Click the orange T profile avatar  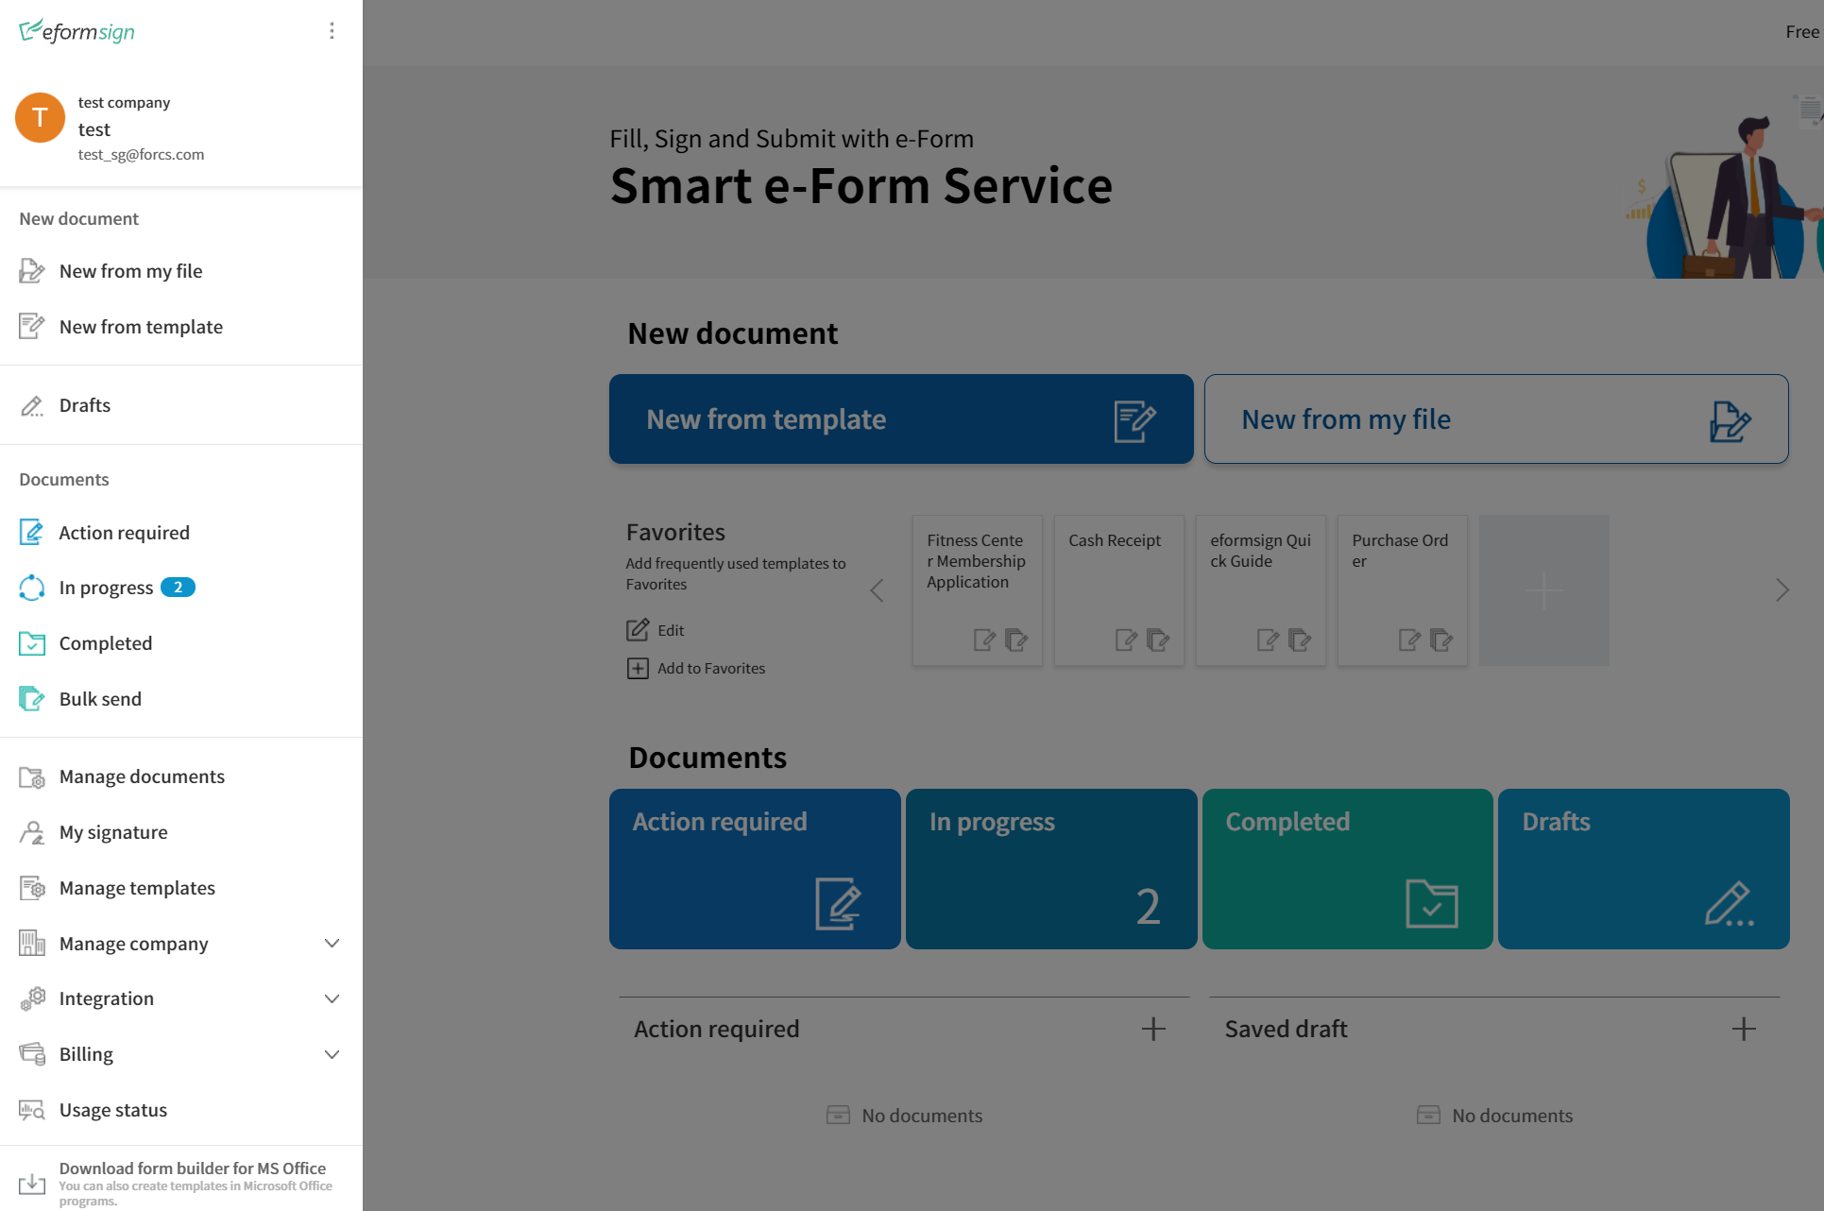(40, 118)
